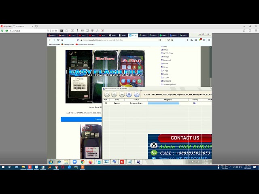
Task: Open the Firefox hamburger menu
Action: [x=209, y=40]
